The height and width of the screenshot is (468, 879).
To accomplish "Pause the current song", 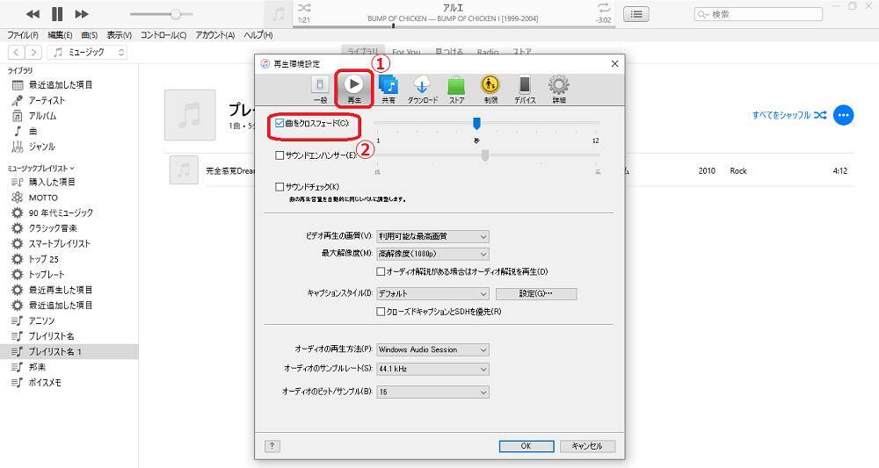I will click(57, 14).
